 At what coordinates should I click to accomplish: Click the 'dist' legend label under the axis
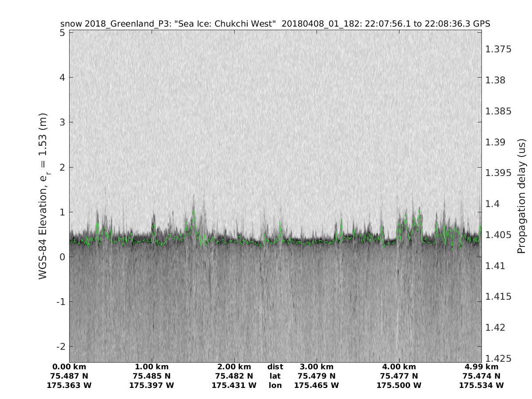(275, 367)
